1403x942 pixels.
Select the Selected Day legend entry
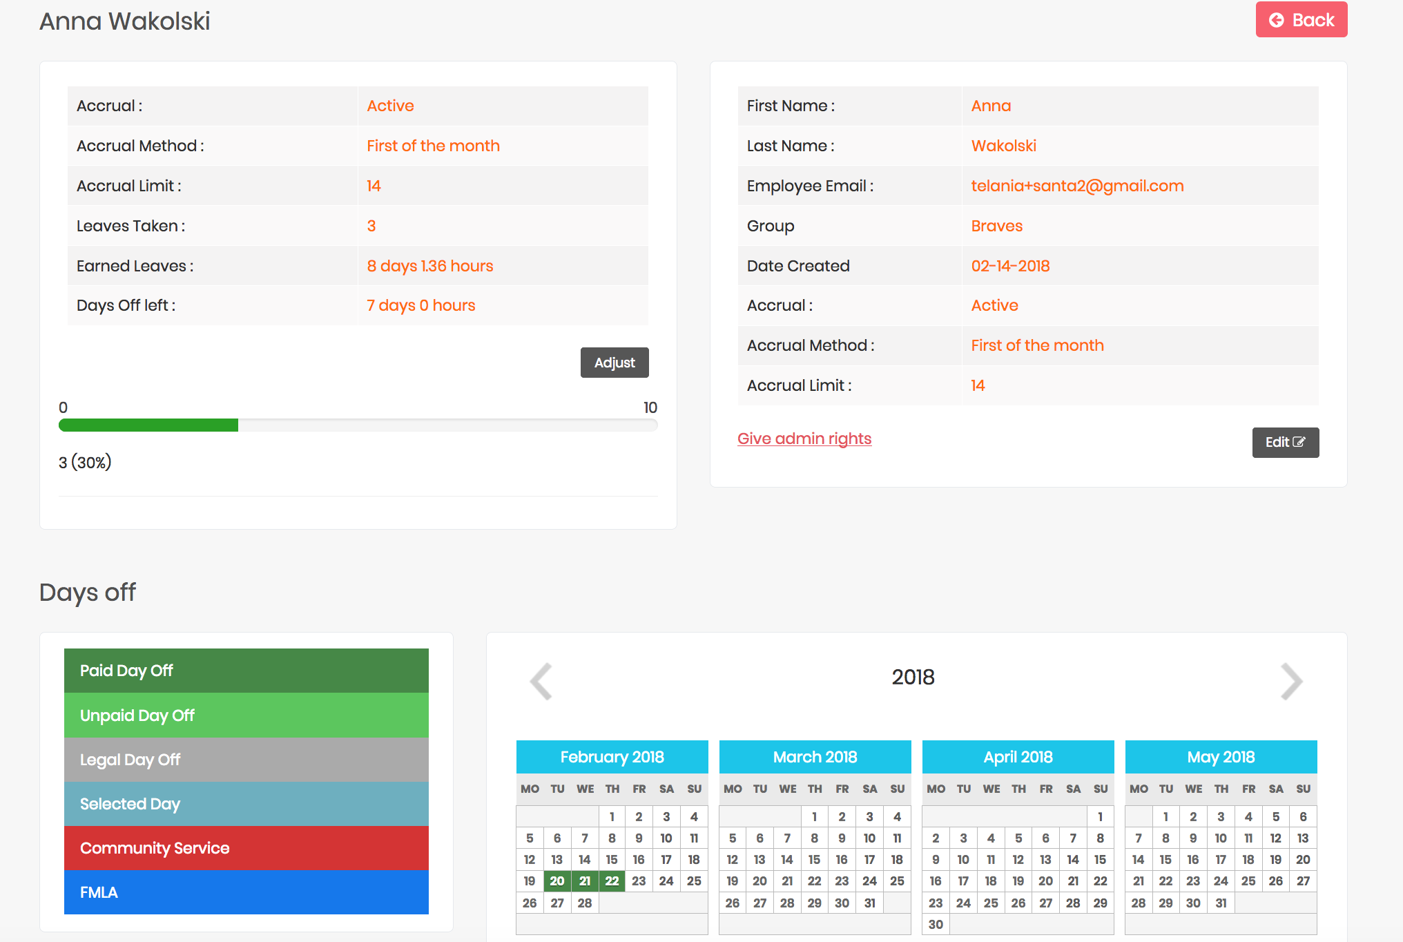coord(245,803)
